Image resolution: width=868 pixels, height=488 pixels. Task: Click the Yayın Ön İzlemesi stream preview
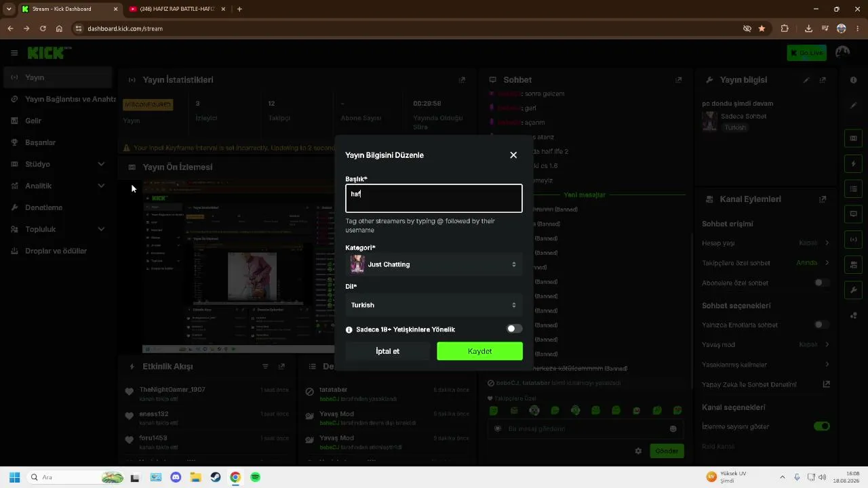pyautogui.click(x=237, y=266)
